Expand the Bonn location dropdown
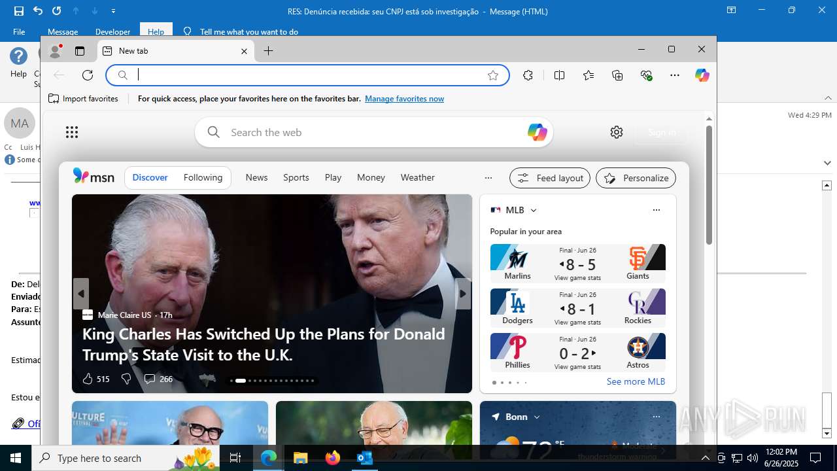 click(x=537, y=417)
